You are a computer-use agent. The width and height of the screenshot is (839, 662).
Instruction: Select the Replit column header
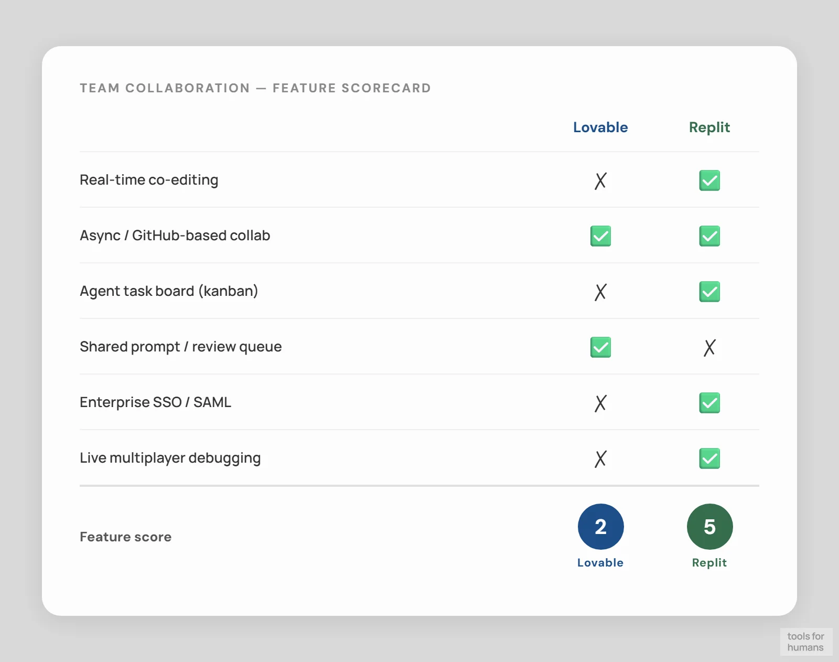coord(709,127)
